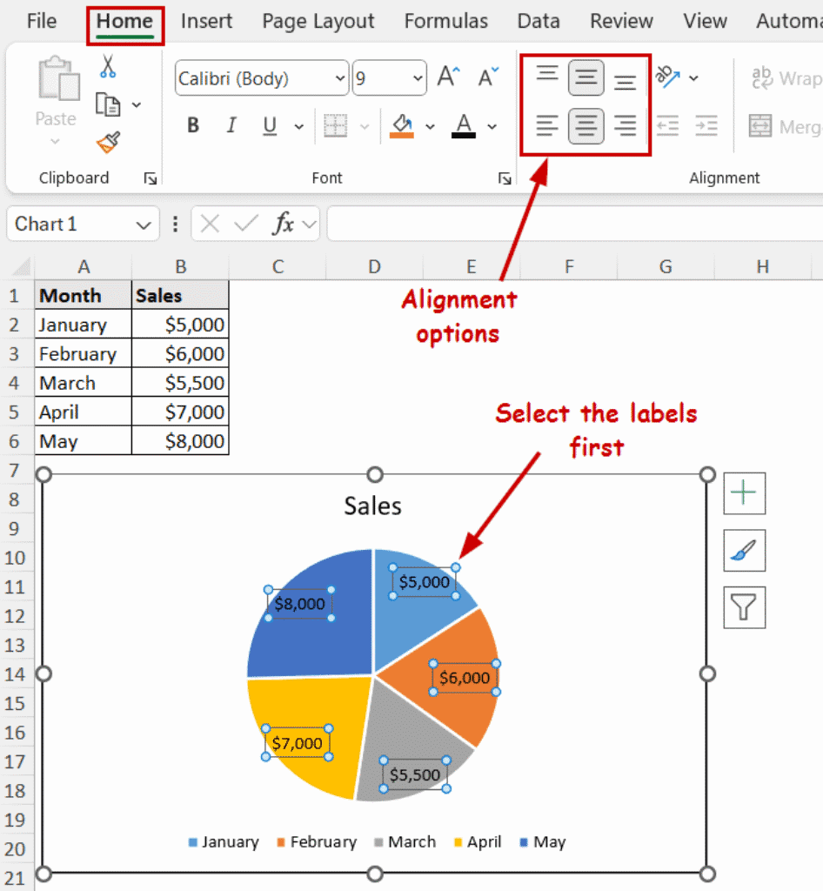
Task: Click the Format Painter brush icon
Action: point(108,142)
